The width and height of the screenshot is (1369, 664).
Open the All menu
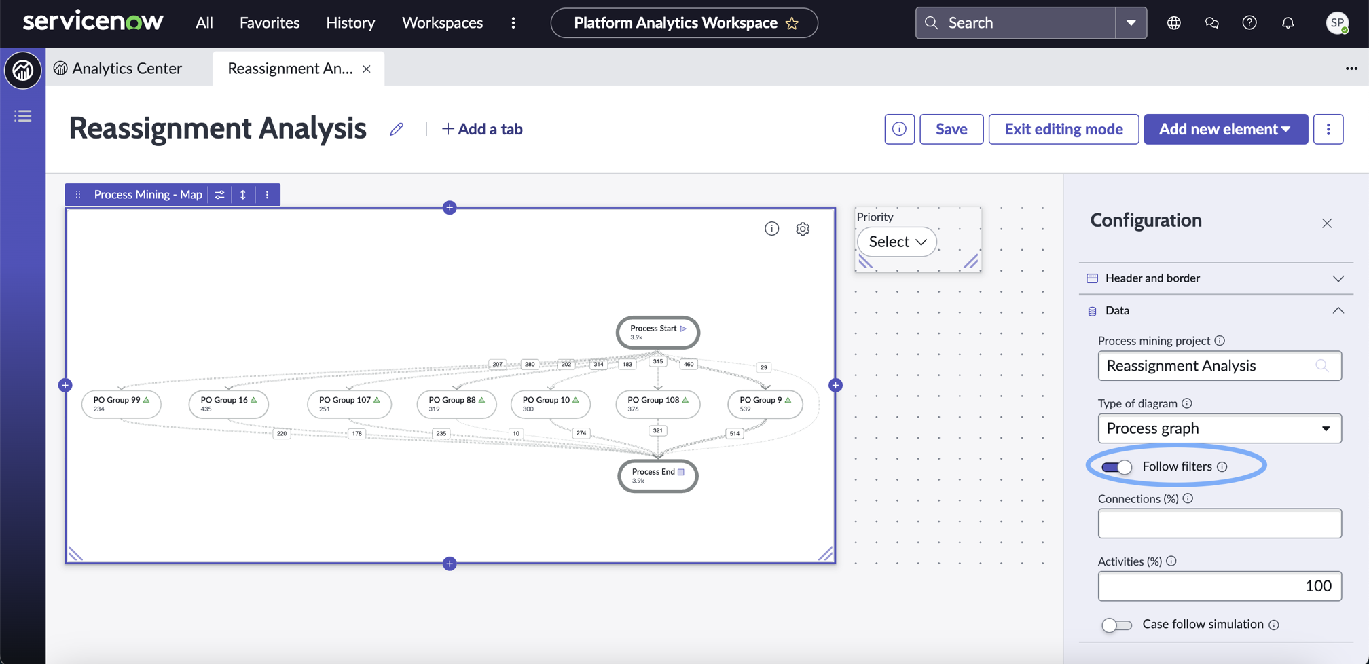(204, 22)
